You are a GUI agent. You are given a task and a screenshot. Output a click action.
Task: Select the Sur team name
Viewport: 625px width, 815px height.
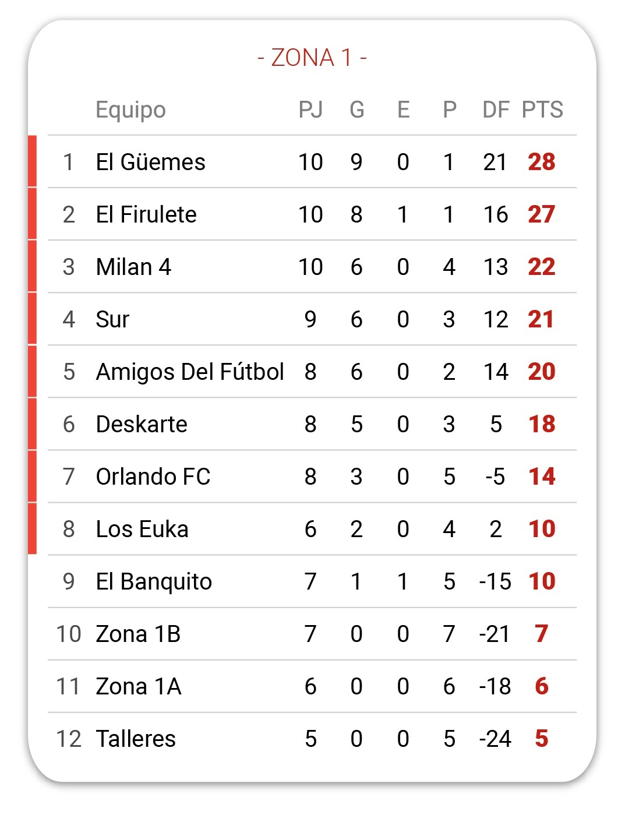[x=112, y=319]
